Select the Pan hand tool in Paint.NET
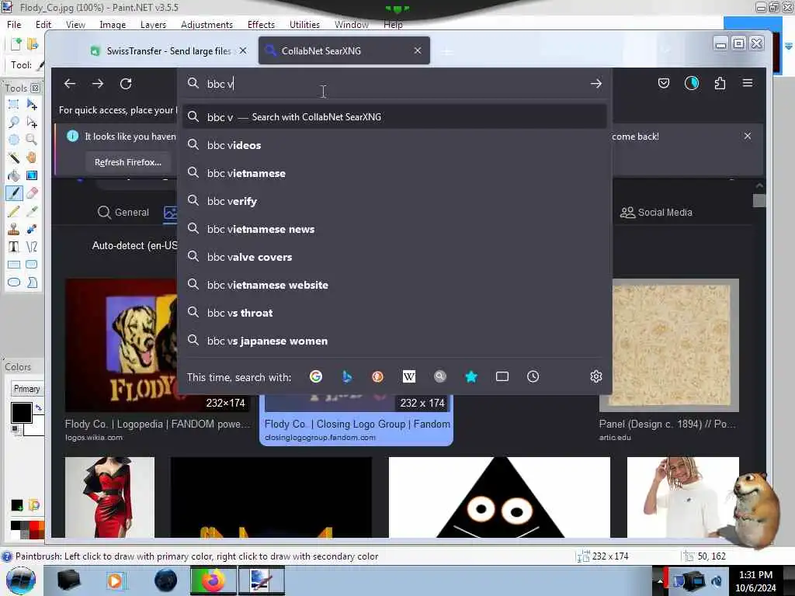The height and width of the screenshot is (596, 795). [x=31, y=158]
